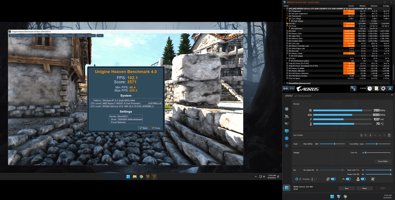Save the Heaven benchmark results
The width and height of the screenshot is (395, 200).
144,128
